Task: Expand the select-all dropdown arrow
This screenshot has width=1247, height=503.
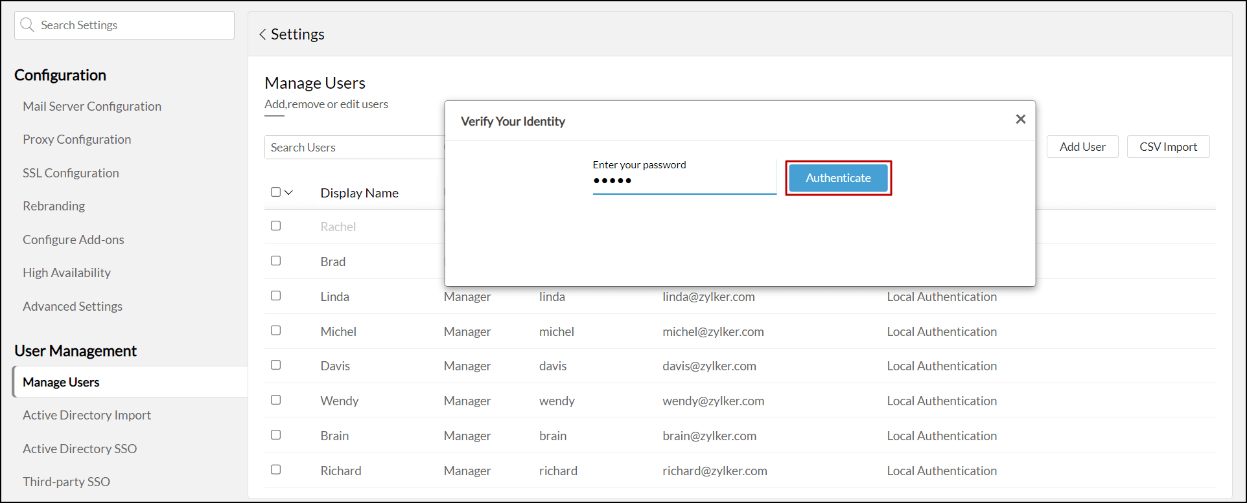Action: (x=289, y=192)
